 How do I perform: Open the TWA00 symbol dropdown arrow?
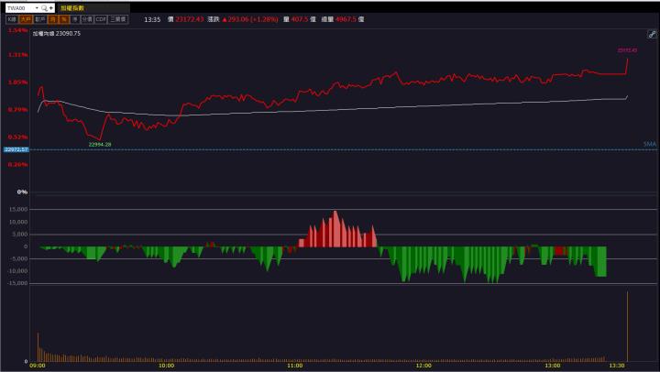point(38,6)
